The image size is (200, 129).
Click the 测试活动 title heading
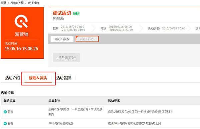click(x=62, y=13)
